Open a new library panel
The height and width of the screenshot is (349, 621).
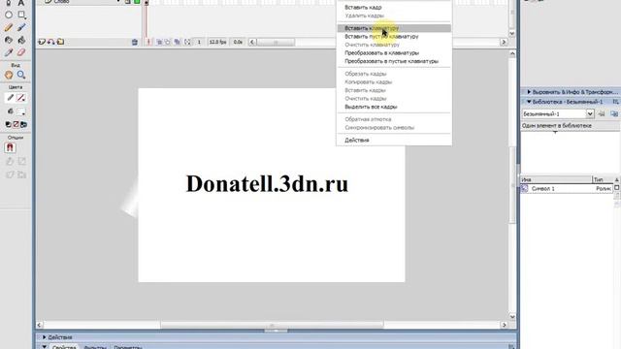[x=614, y=114]
